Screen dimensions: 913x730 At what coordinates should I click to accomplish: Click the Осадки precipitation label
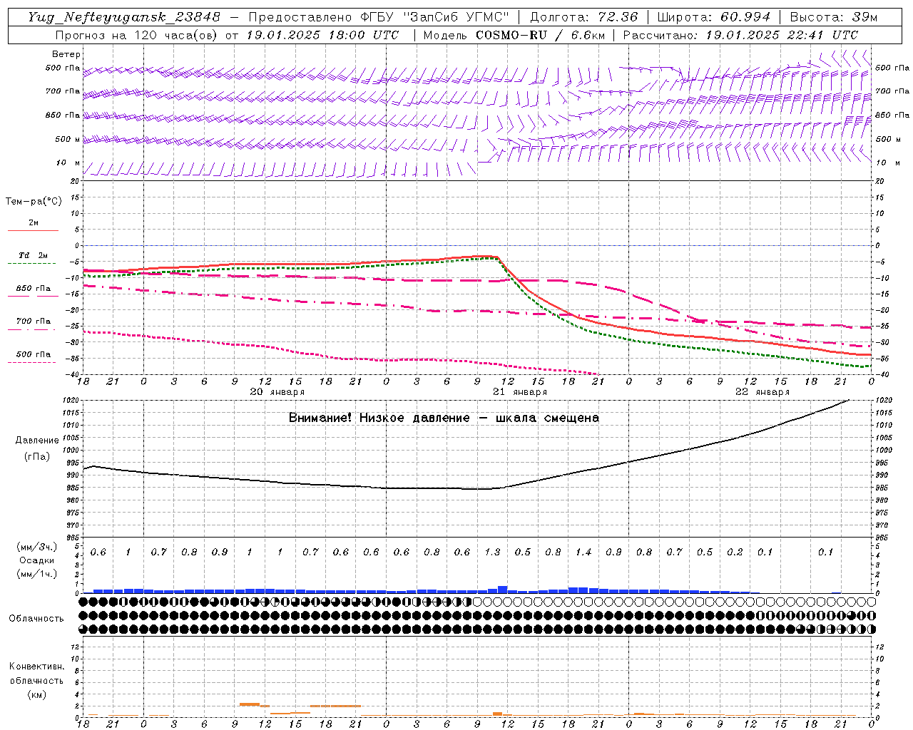[x=36, y=560]
